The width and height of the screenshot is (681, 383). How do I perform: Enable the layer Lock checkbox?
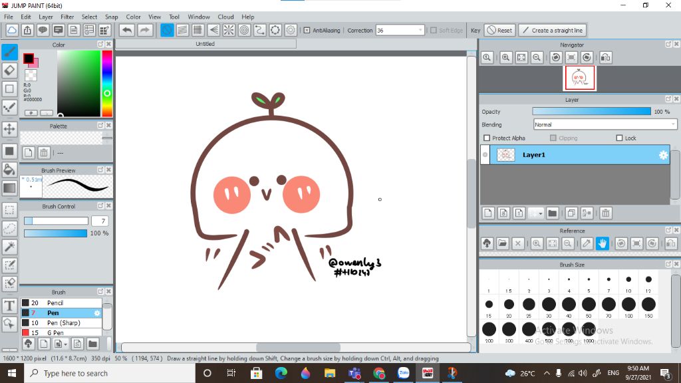(x=619, y=138)
